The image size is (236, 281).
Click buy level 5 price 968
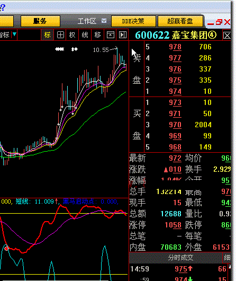175,147
